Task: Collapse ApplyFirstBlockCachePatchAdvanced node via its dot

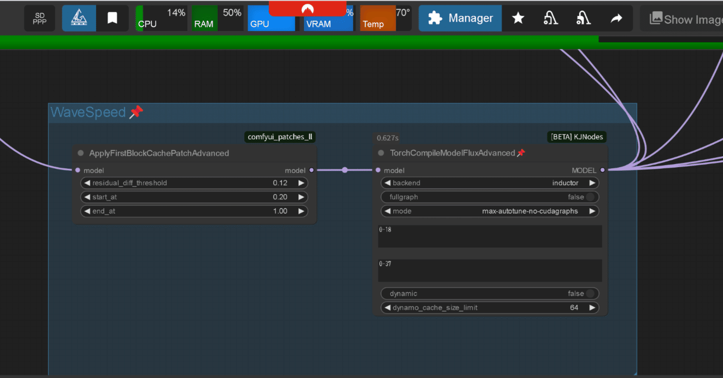Action: 81,153
